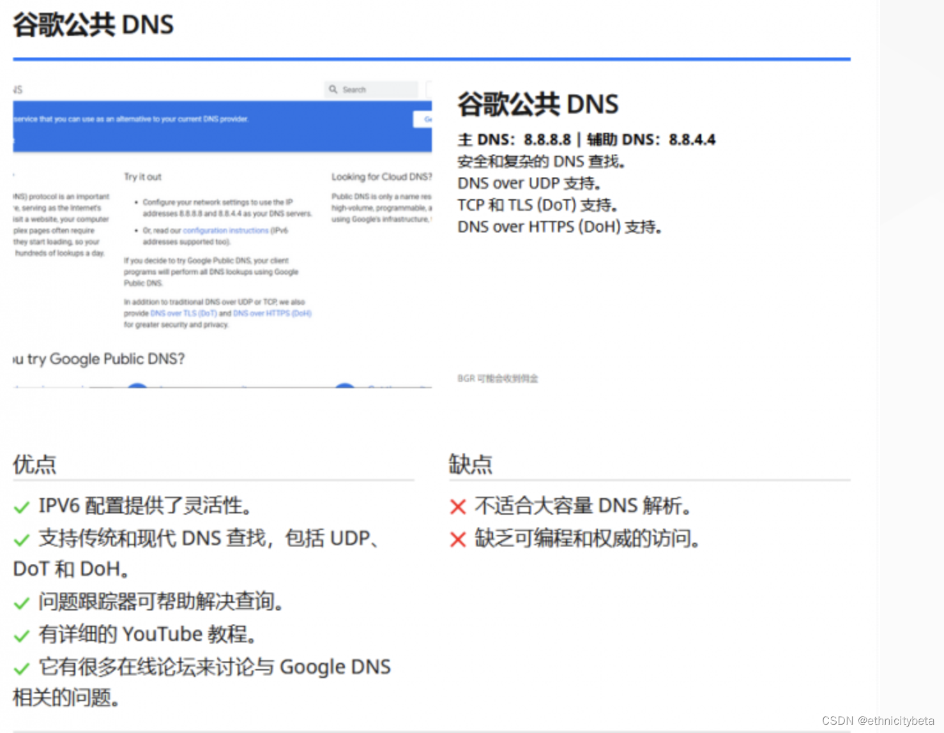Click the text 有详细的 YouTube 教程

point(148,634)
